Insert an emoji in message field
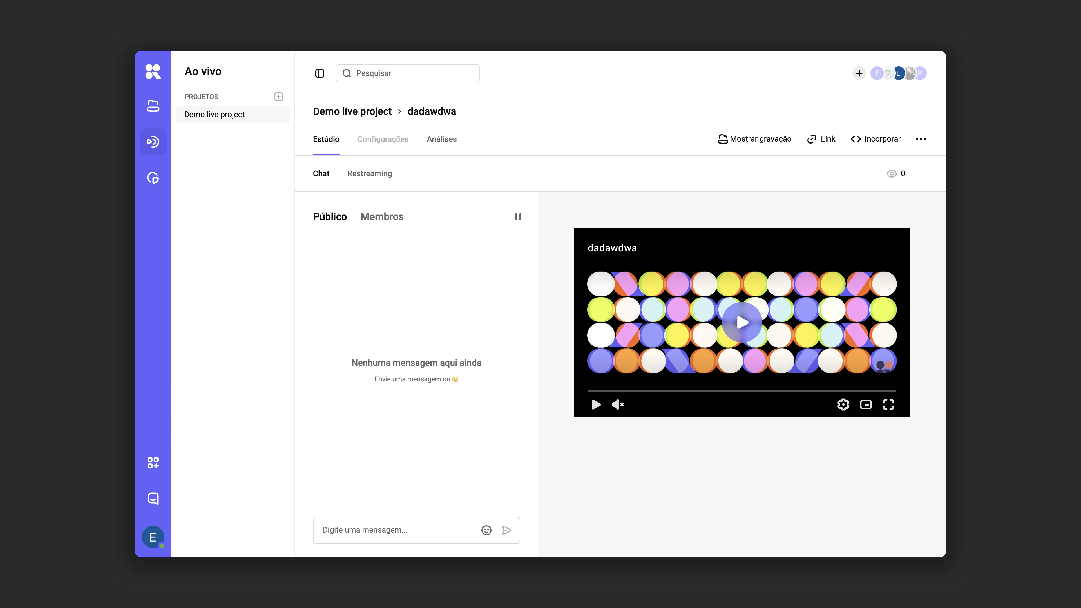 (486, 530)
